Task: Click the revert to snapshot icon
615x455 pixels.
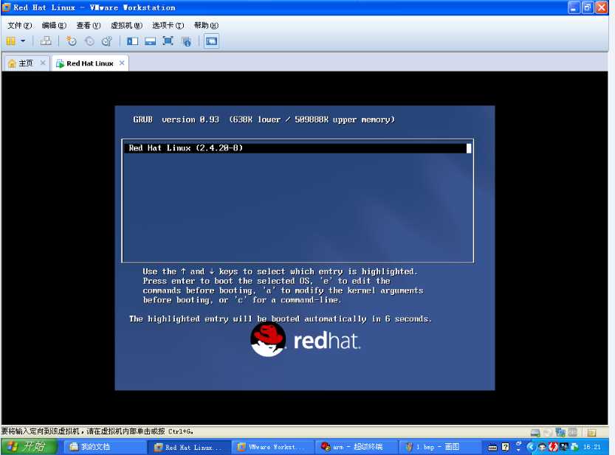Action: (x=89, y=41)
